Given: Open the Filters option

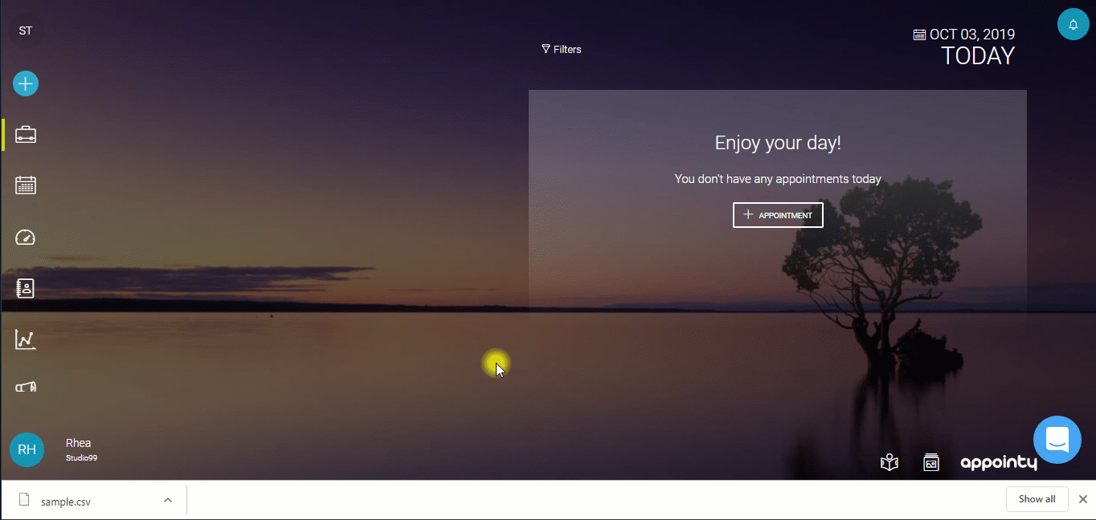Looking at the screenshot, I should coord(562,49).
